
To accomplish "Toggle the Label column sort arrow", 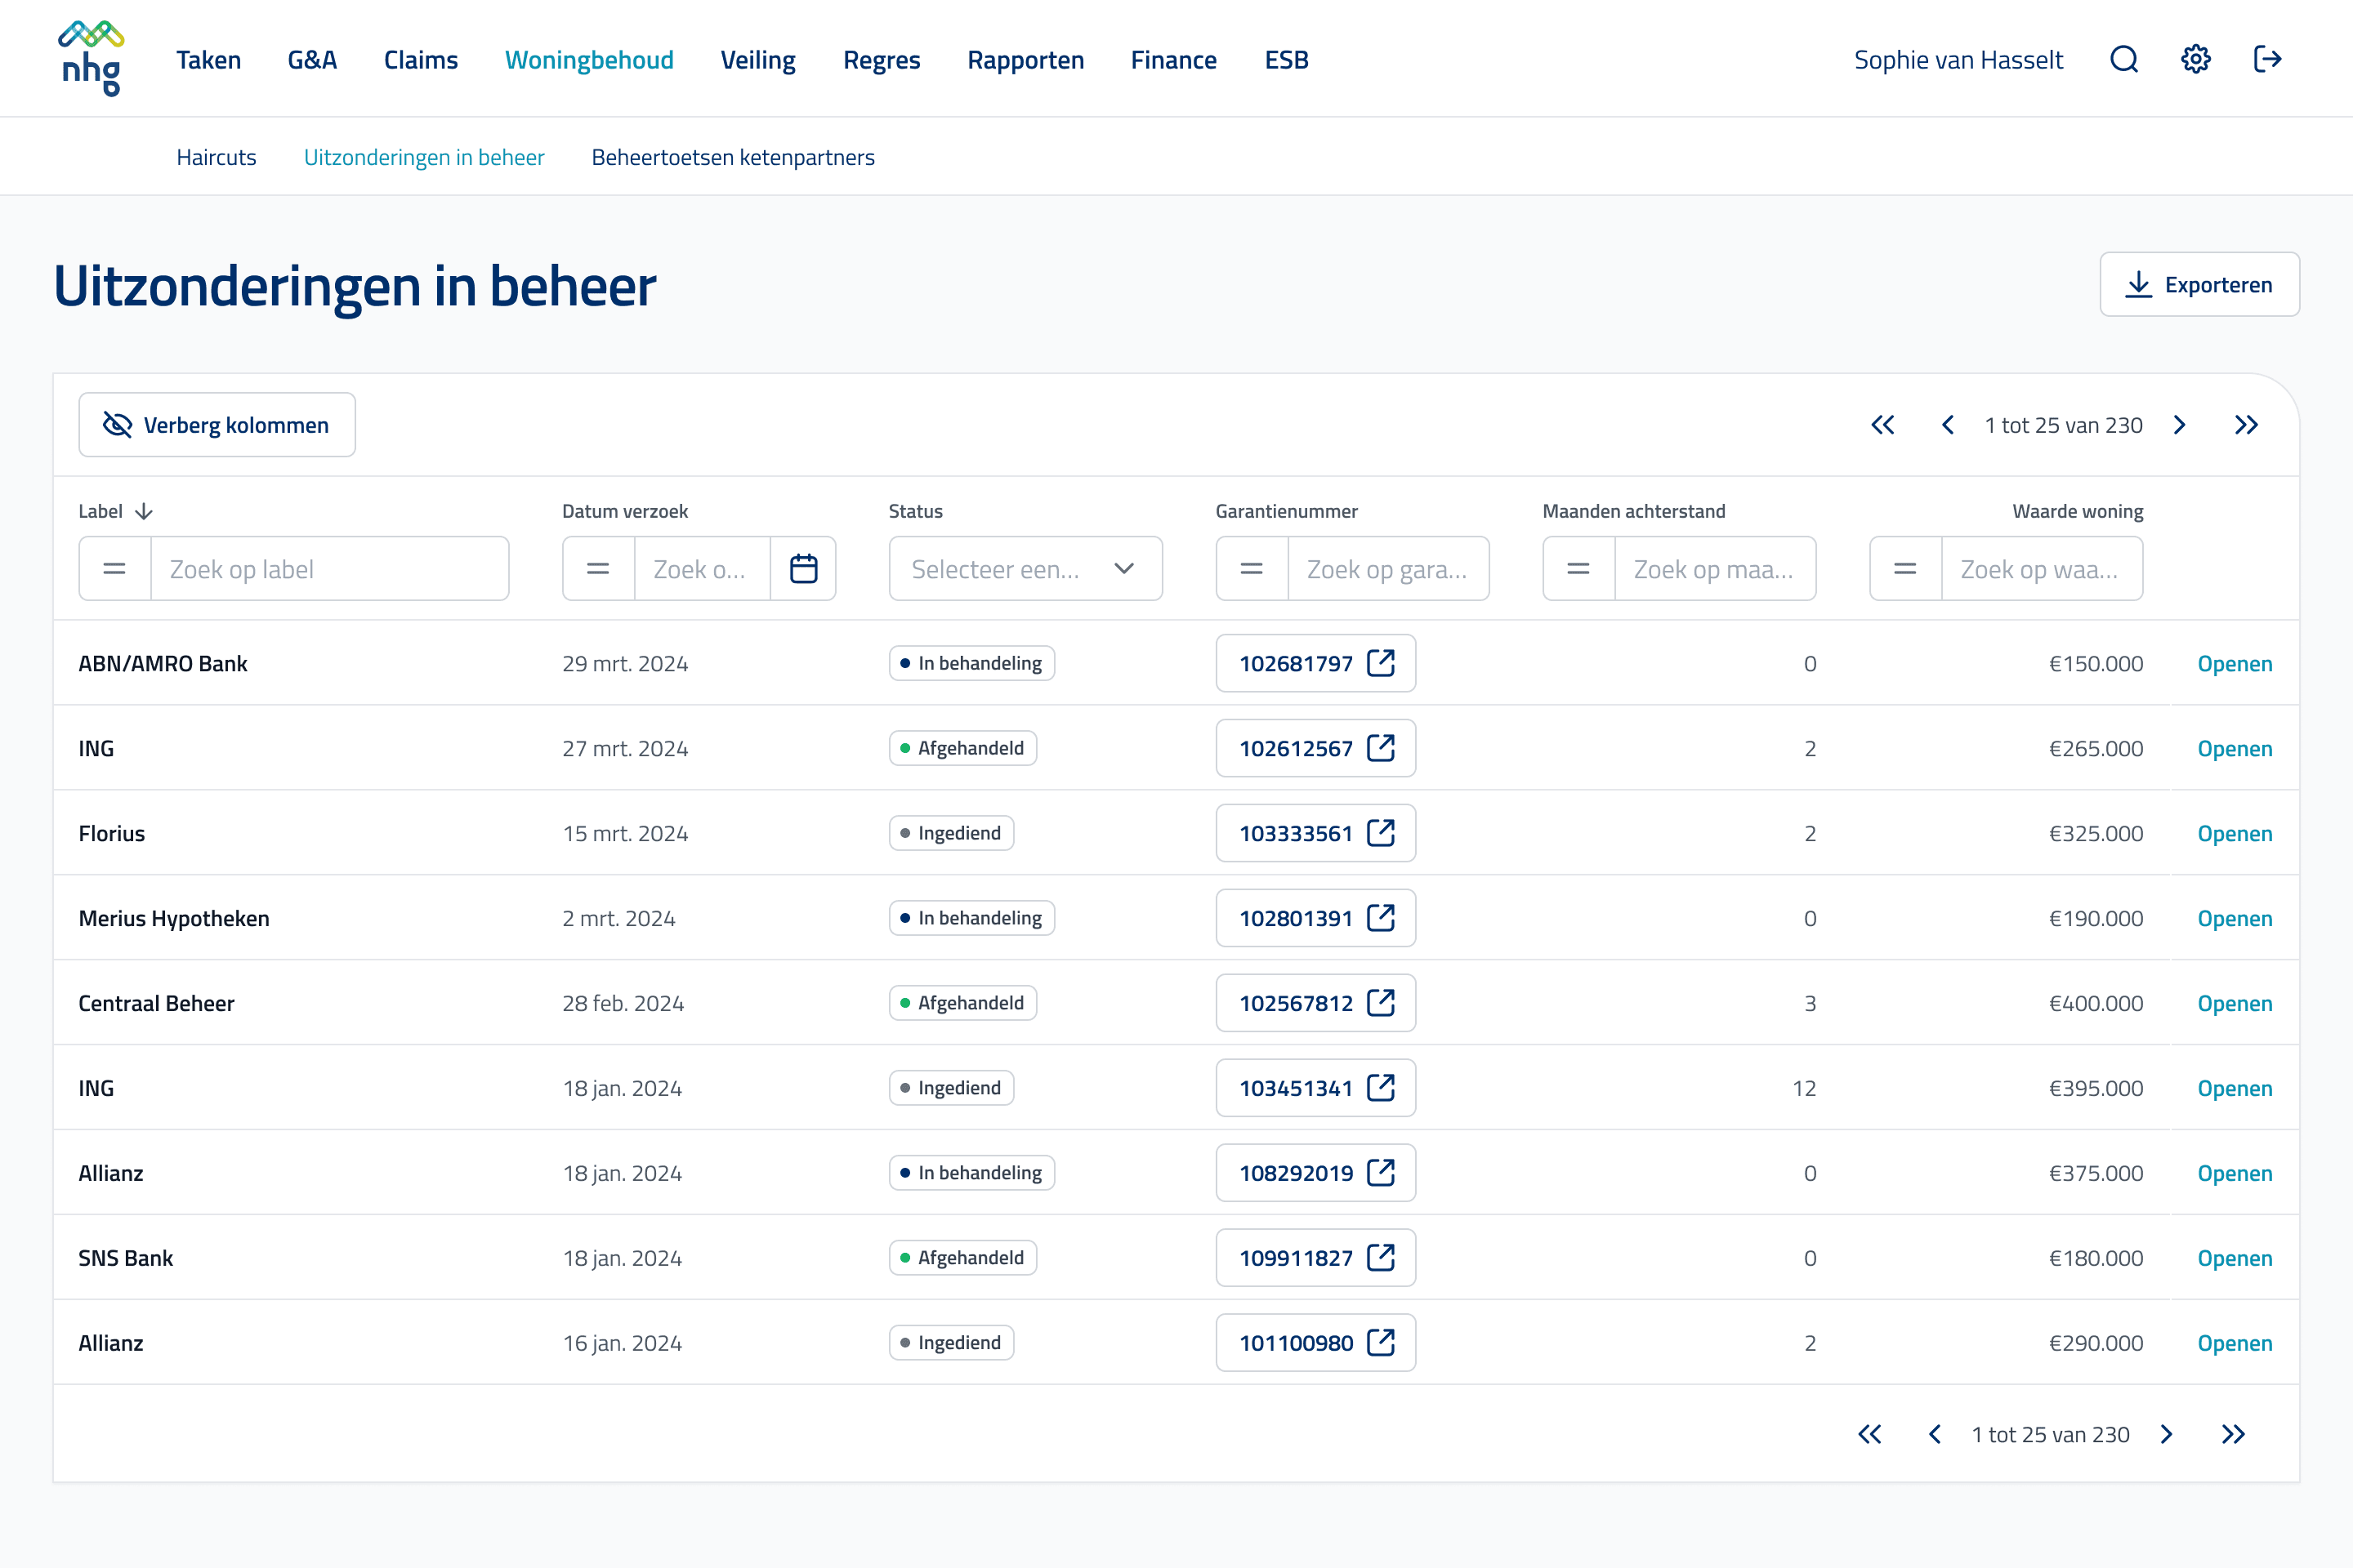I will click(x=144, y=511).
